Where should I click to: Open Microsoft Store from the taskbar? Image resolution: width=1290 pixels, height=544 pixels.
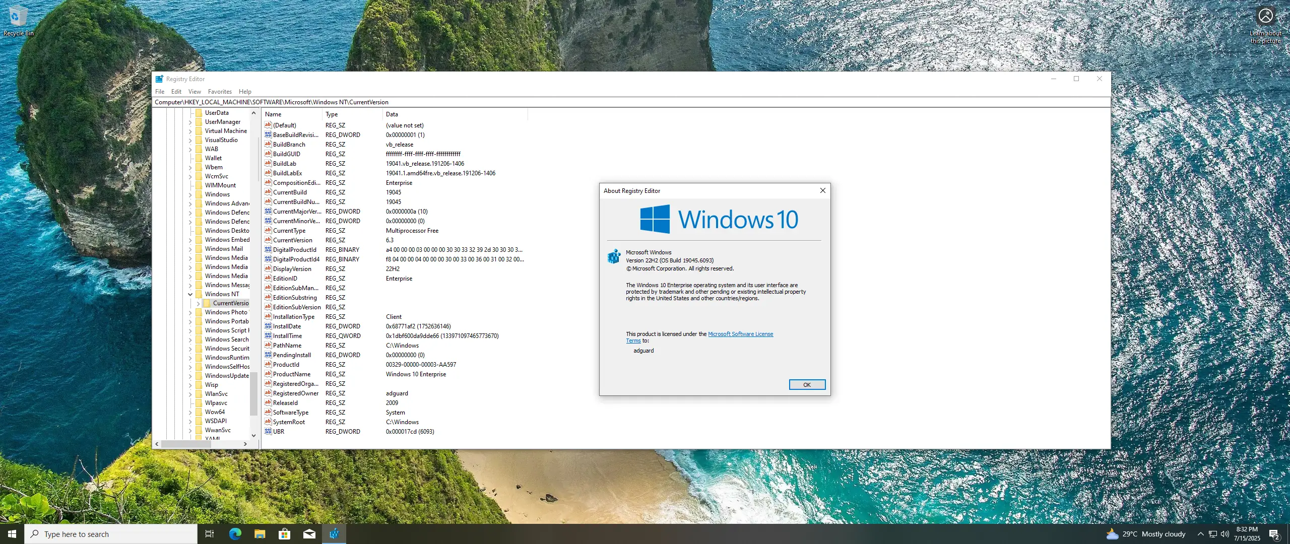pyautogui.click(x=285, y=534)
